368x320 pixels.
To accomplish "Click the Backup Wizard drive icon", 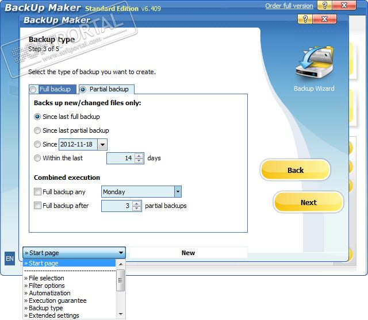I will coord(315,62).
